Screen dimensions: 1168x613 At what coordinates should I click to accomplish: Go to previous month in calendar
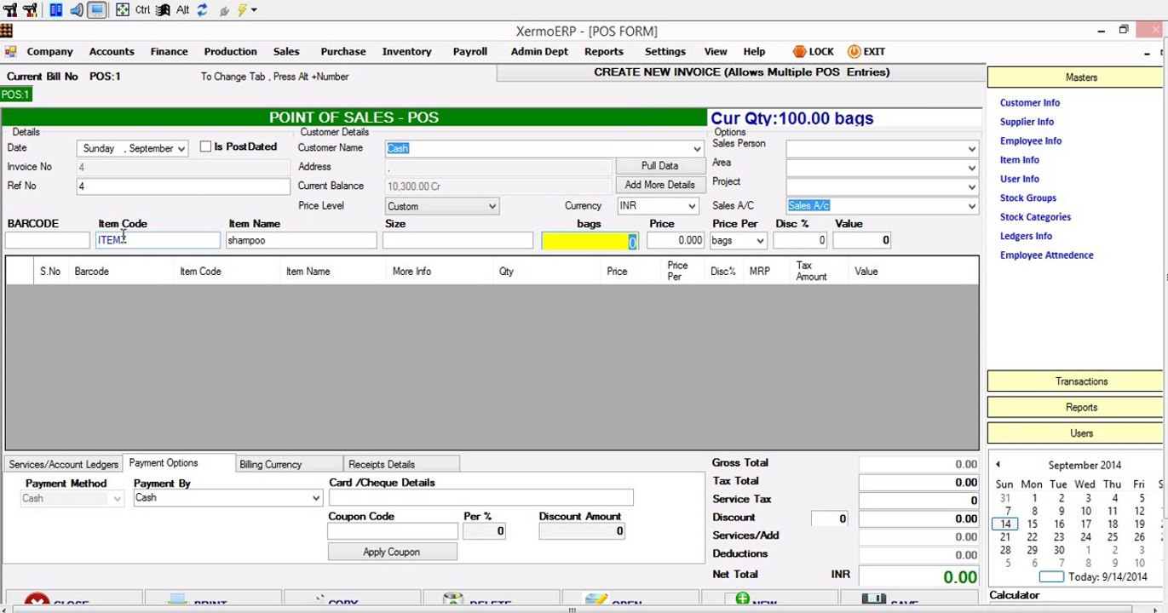tap(998, 465)
